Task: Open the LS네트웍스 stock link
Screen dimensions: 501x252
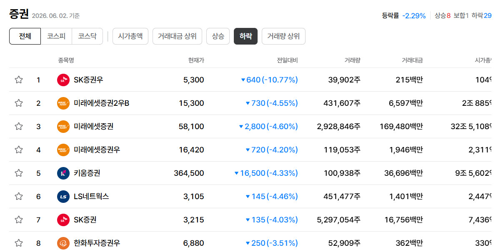Action: tap(91, 196)
